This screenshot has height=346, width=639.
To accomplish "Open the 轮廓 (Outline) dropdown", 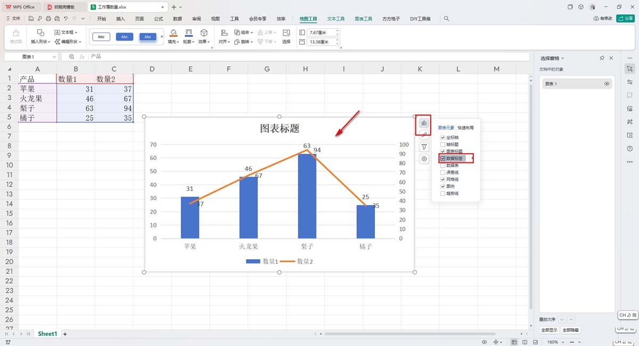I will 188,41.
